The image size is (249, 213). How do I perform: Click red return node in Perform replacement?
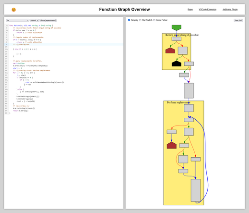point(172,145)
